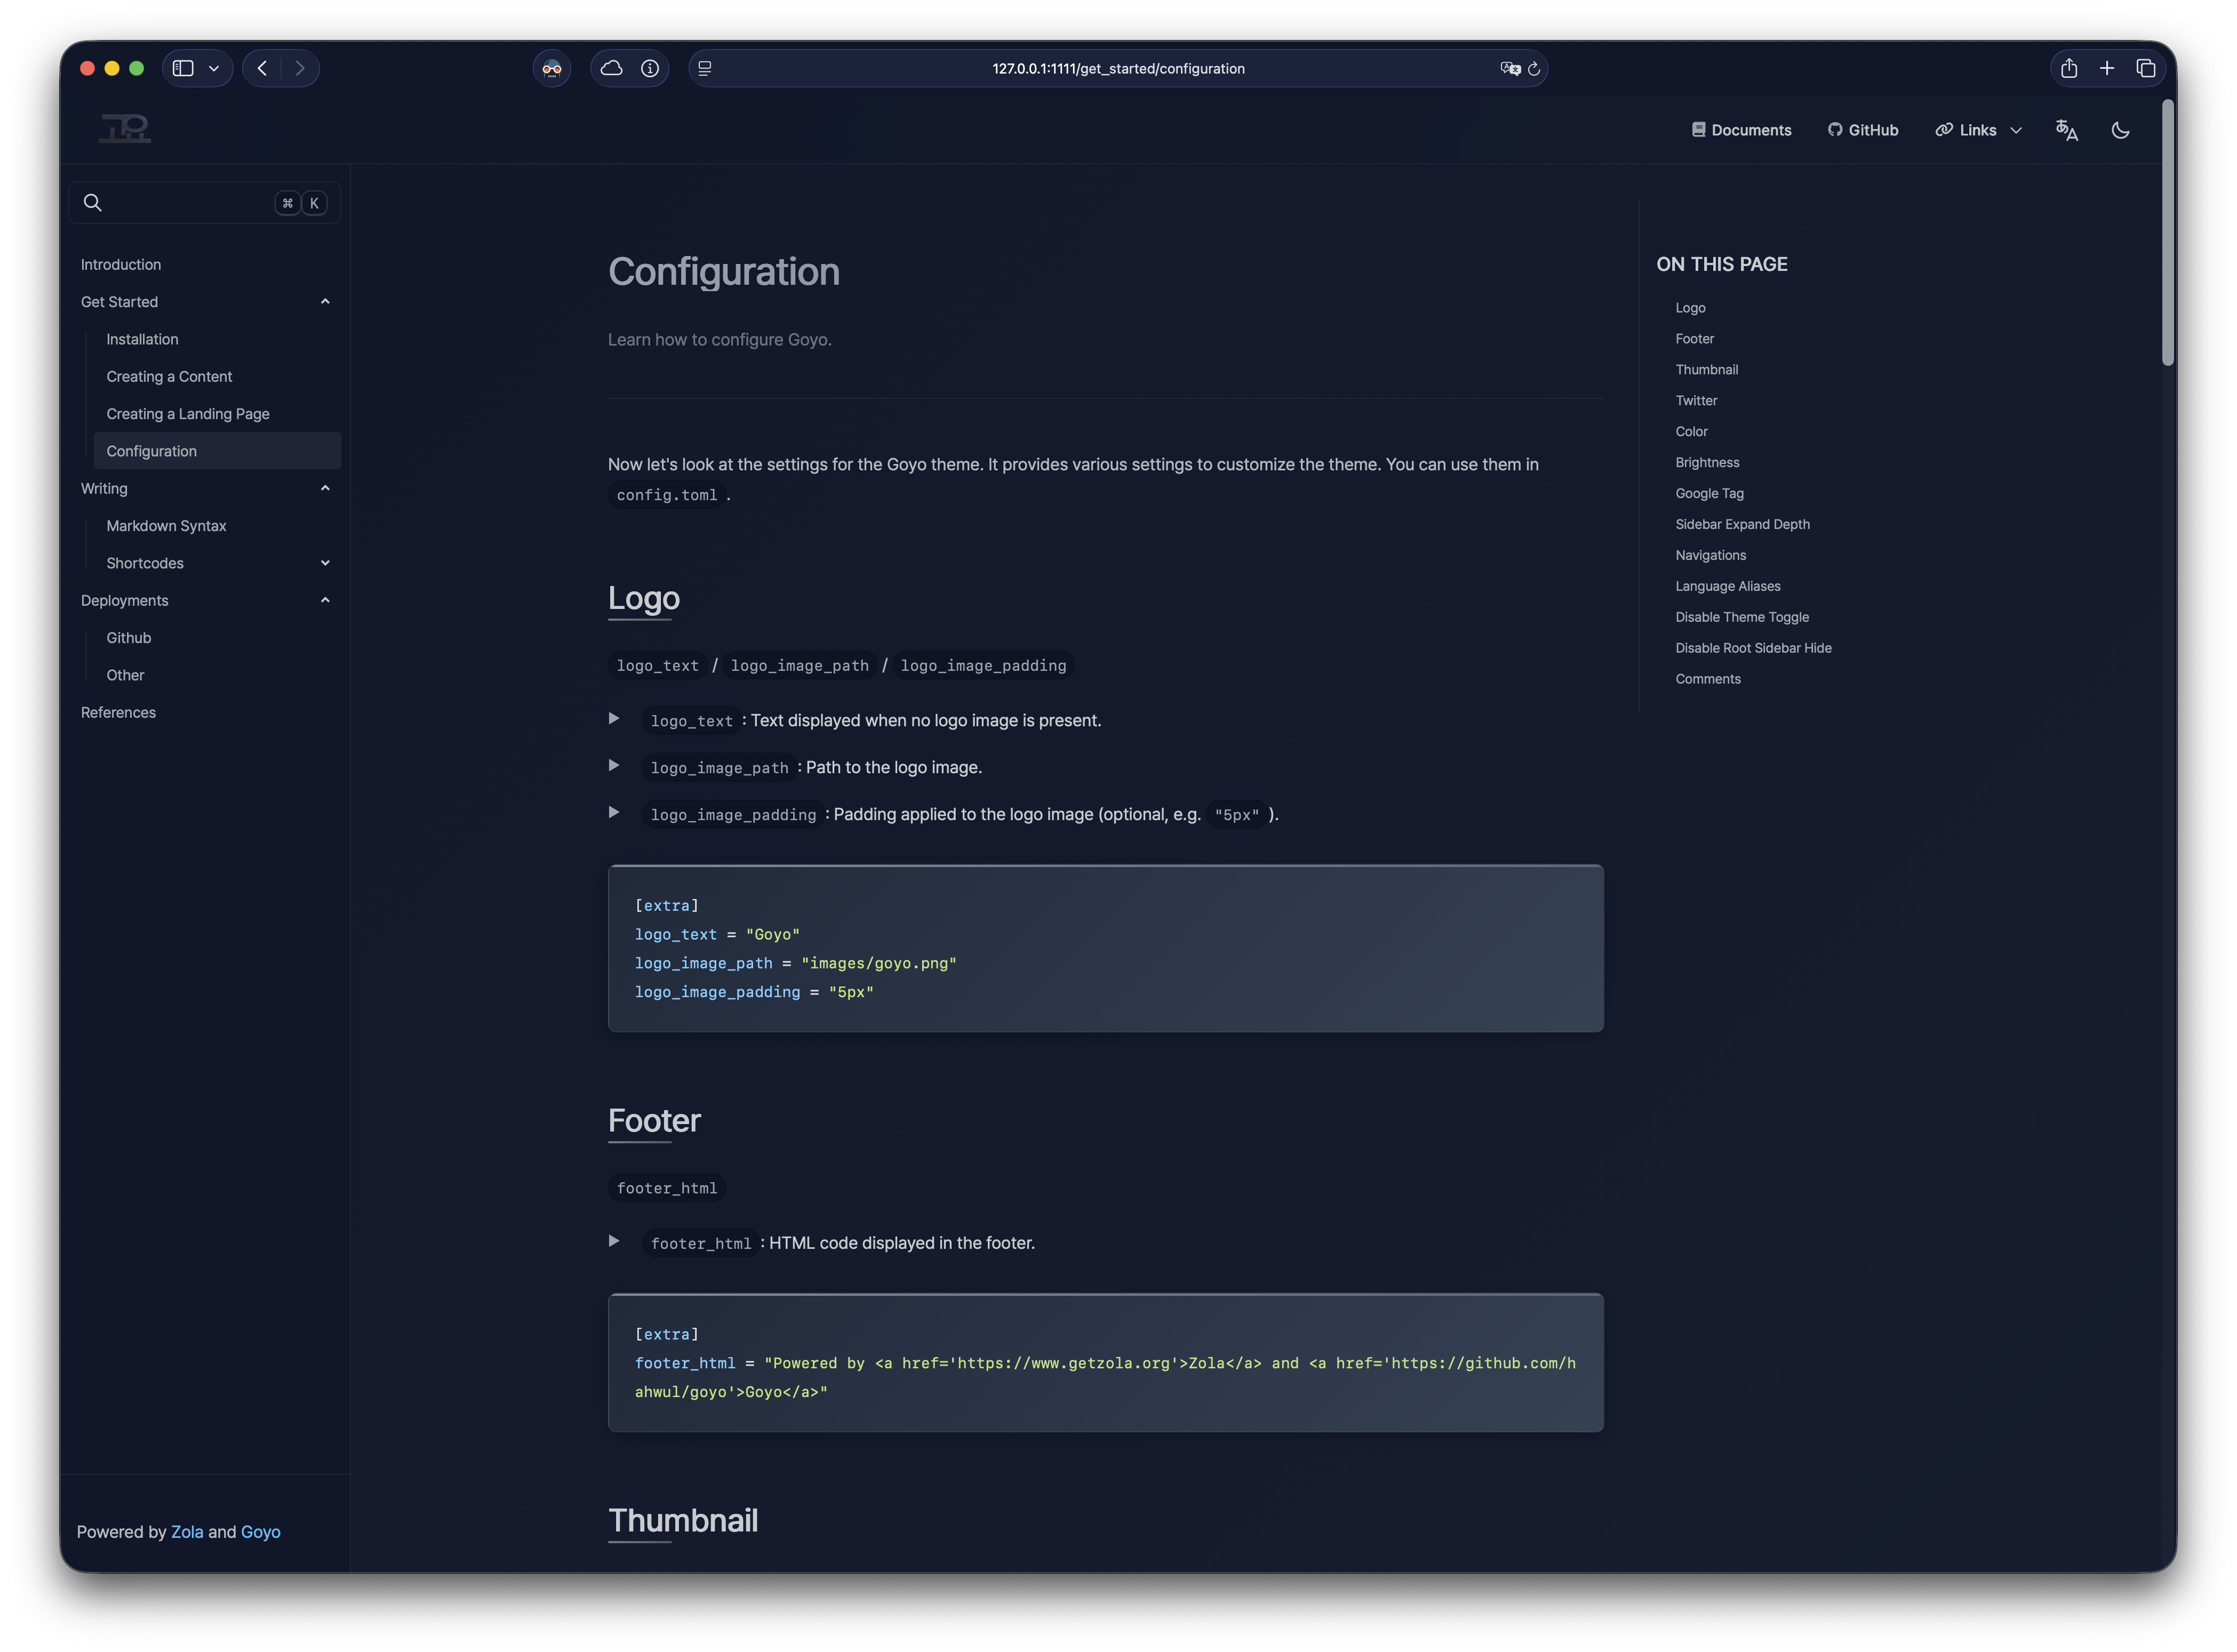Expand the logo_text disclosure triangle
Image resolution: width=2237 pixels, height=1652 pixels.
[x=614, y=719]
